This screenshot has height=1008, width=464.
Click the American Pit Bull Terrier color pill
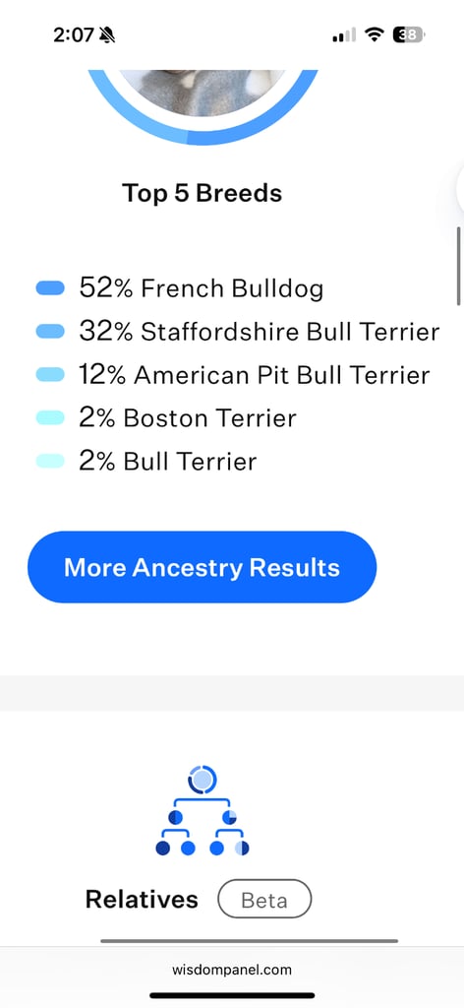pos(50,374)
